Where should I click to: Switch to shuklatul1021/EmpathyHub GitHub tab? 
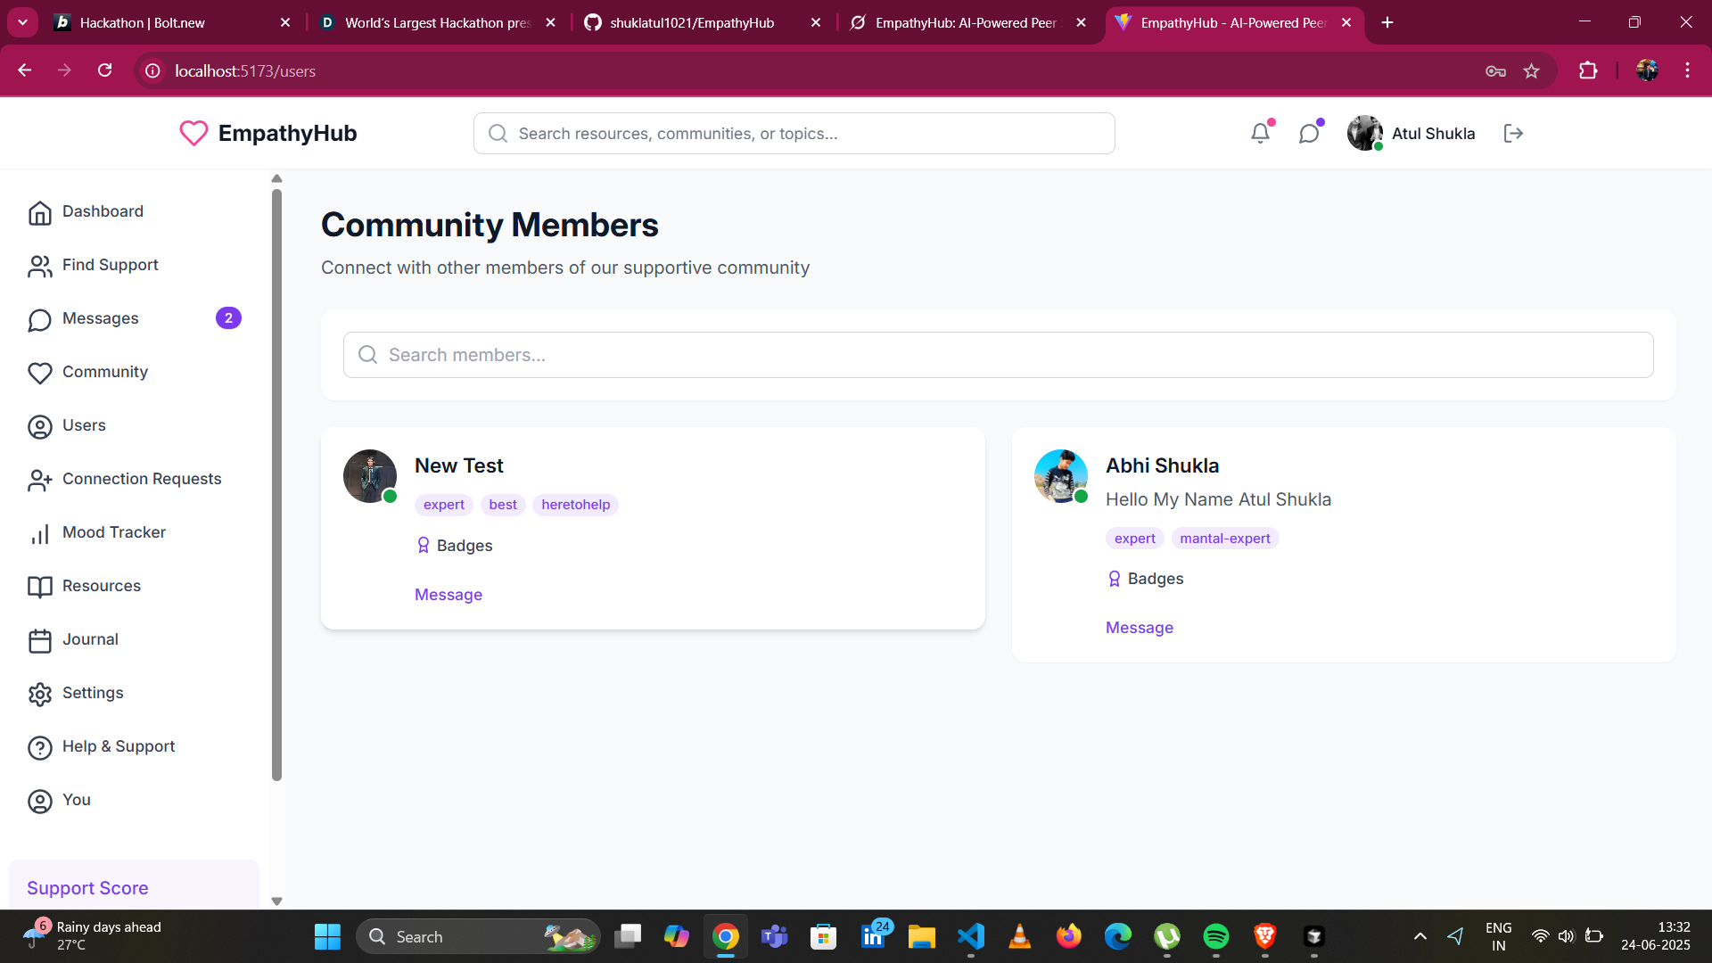pos(692,23)
